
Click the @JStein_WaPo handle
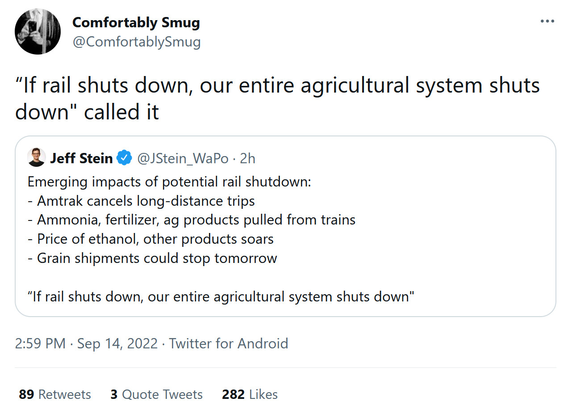183,158
